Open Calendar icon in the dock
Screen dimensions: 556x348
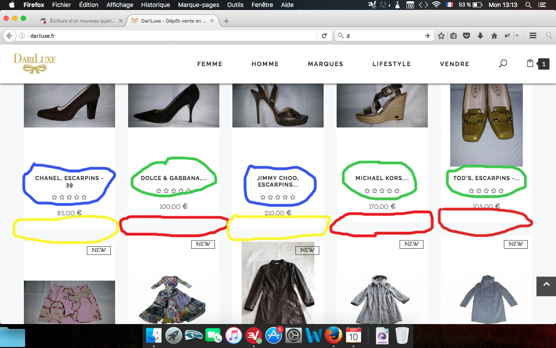(x=354, y=335)
